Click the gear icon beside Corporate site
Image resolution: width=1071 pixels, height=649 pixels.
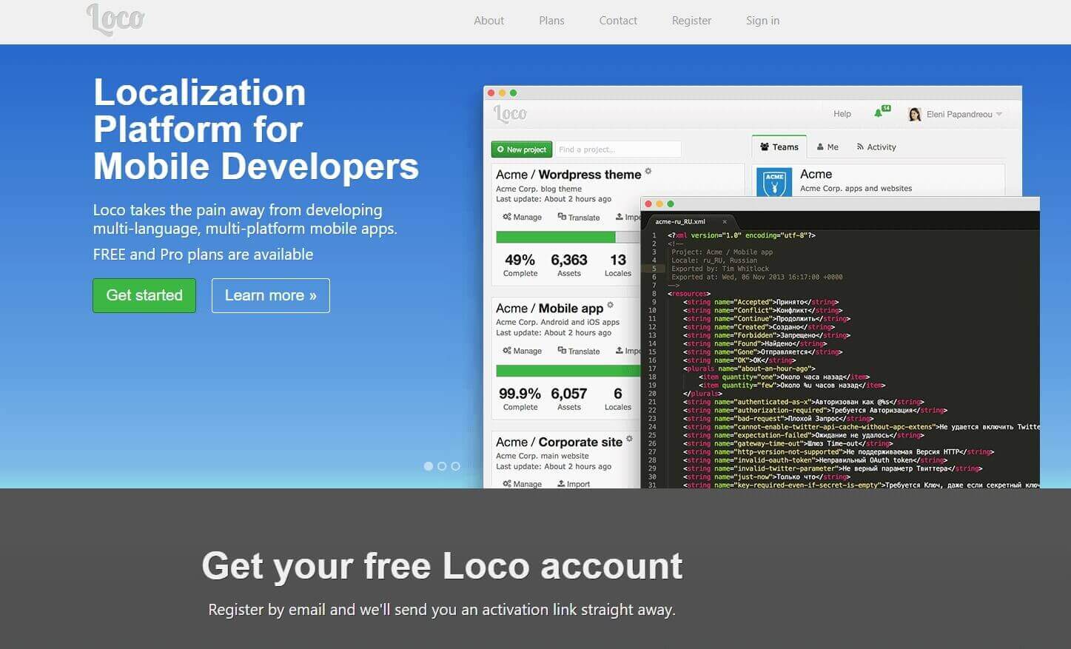coord(630,439)
